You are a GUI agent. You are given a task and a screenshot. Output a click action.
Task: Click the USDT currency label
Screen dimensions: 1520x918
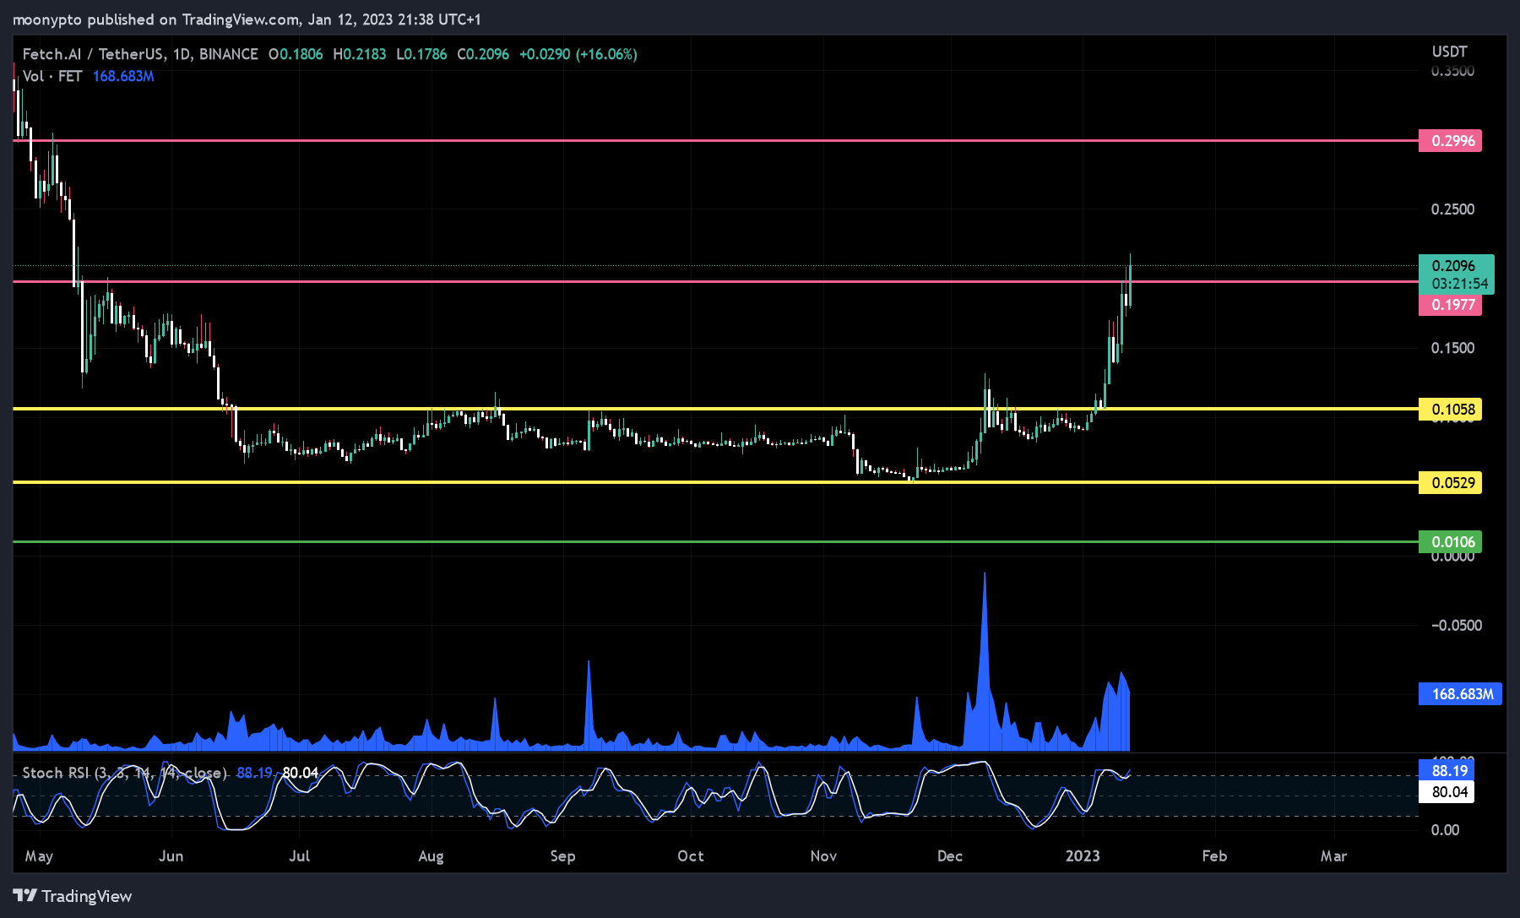[1449, 52]
